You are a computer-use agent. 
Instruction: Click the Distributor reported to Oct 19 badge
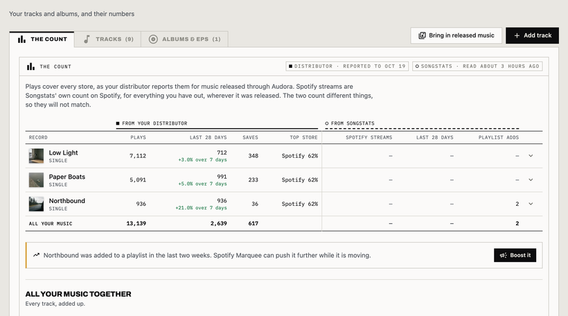pos(347,67)
